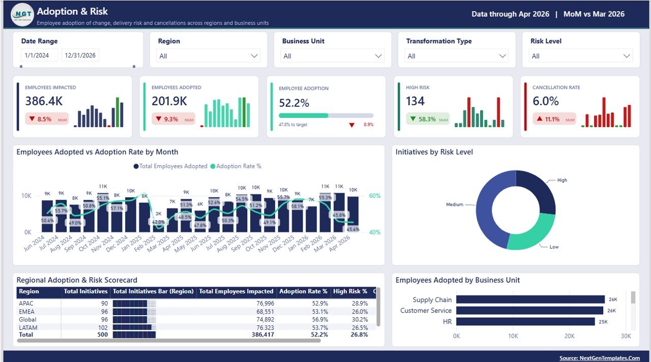Image resolution: width=651 pixels, height=362 pixels.
Task: Click the 30.2% high risk cell
Action: (360, 319)
